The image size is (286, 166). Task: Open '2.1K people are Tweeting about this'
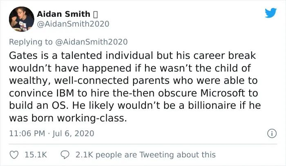[146, 155]
